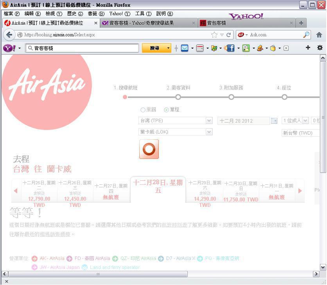Screen dimensions: 327x285
Task: Choose the 十二月26日 12,450.00 TWD fare
Action: click(x=75, y=191)
